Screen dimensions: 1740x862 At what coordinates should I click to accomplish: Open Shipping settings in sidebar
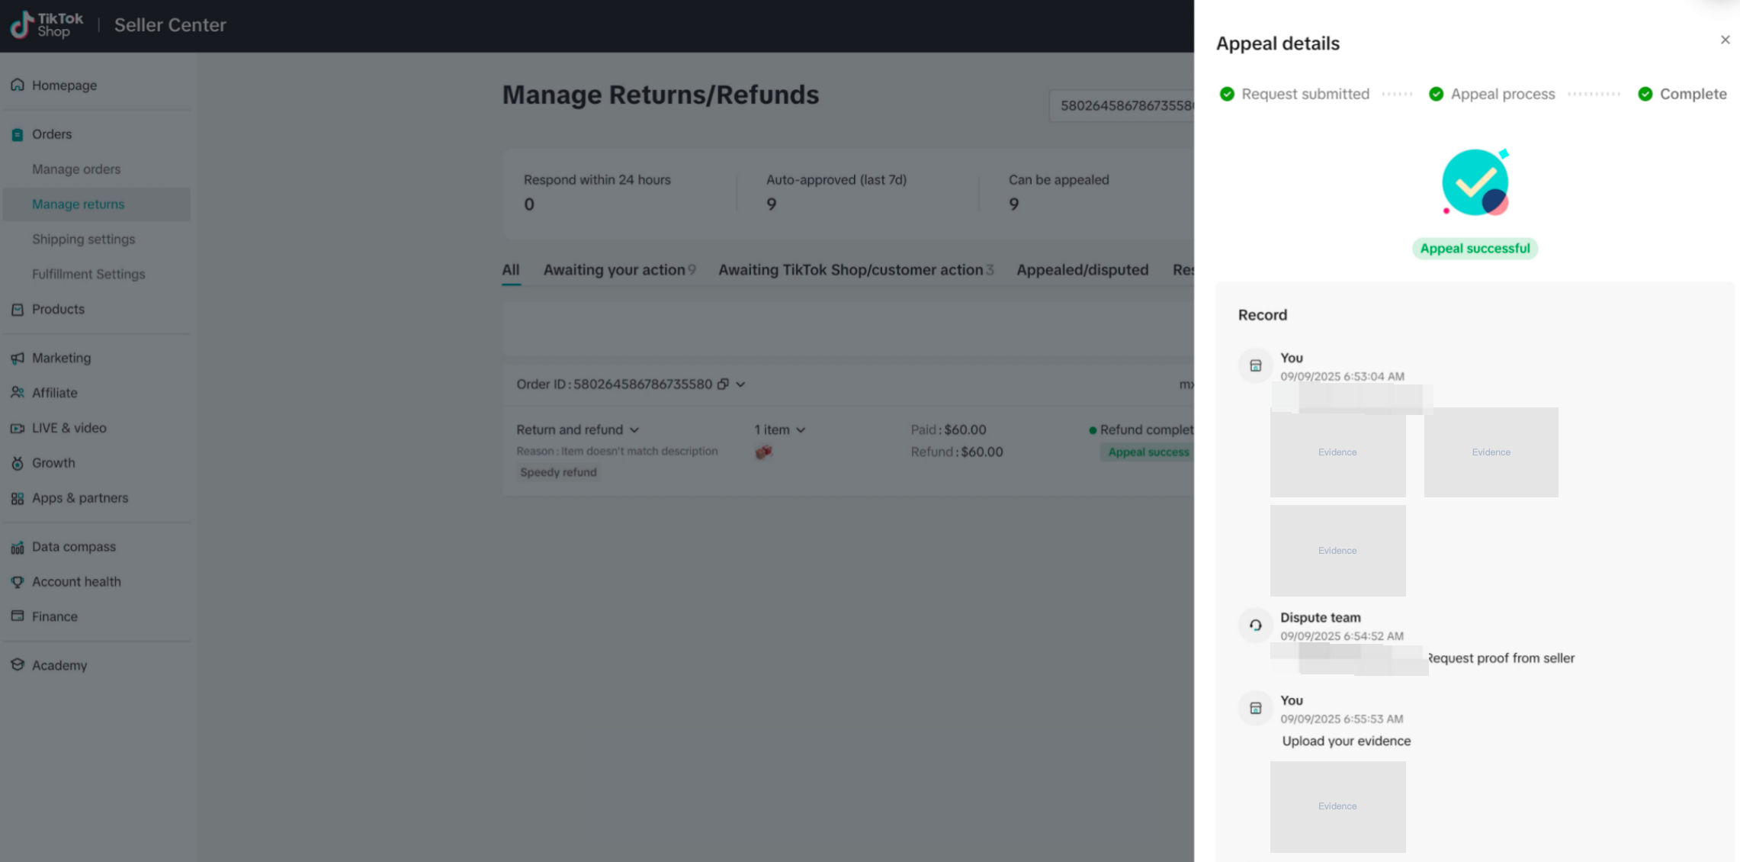(83, 240)
